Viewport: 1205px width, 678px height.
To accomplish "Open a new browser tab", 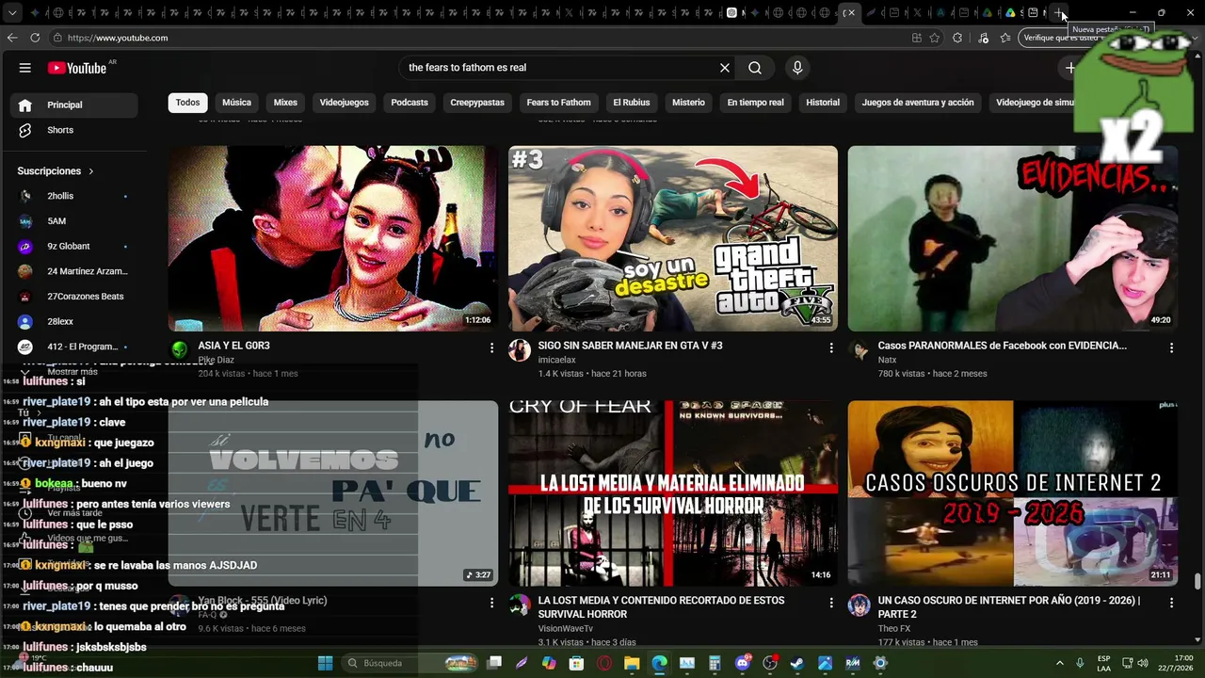I will point(1059,13).
